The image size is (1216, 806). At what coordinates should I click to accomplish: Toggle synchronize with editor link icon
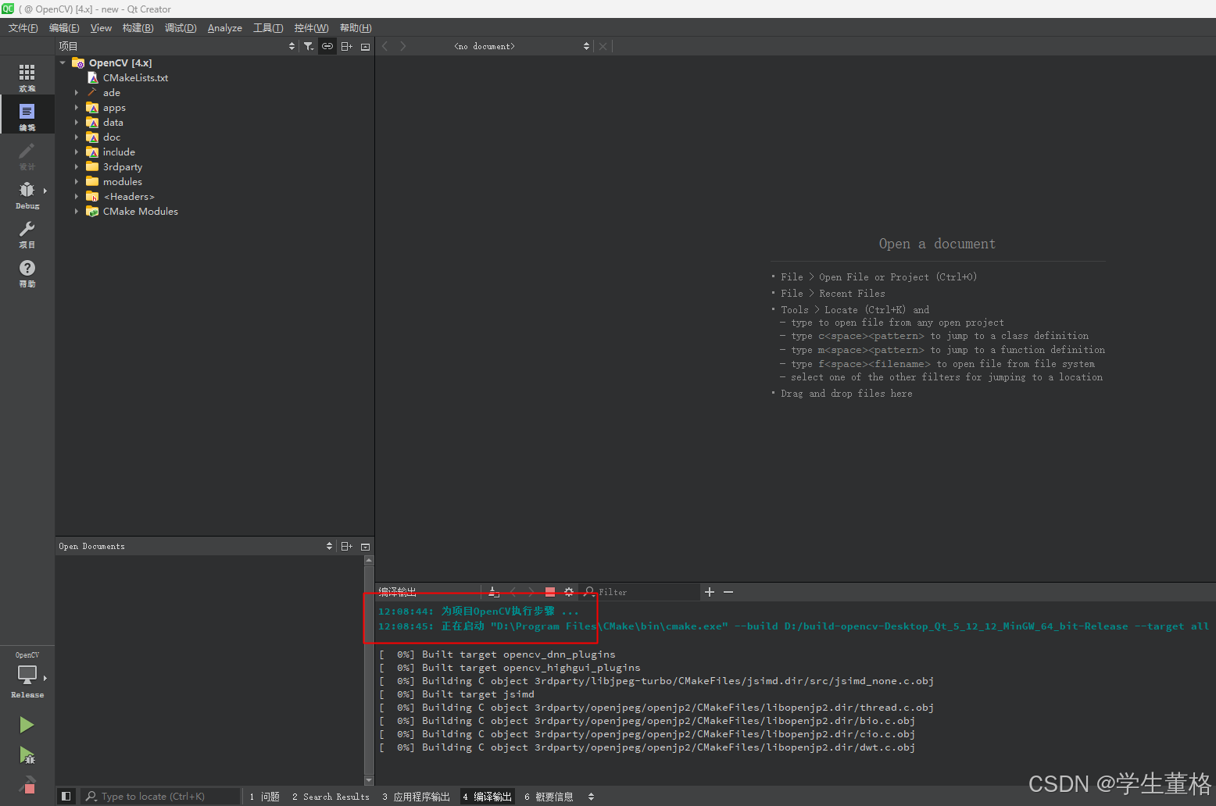click(x=327, y=46)
